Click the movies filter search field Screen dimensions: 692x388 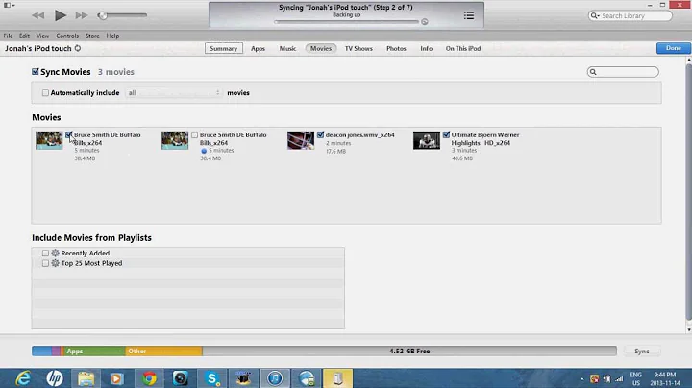pos(623,72)
